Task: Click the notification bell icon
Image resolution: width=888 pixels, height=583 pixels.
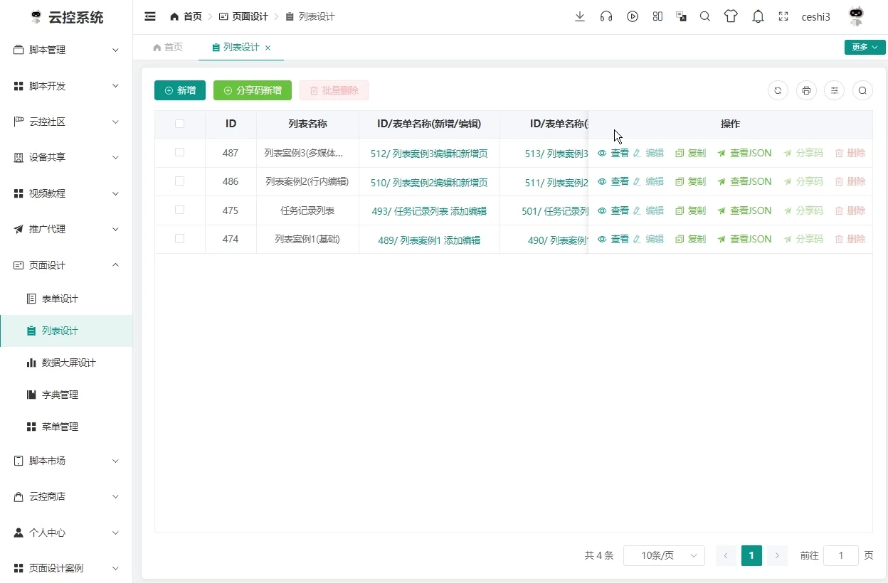Action: click(x=758, y=16)
